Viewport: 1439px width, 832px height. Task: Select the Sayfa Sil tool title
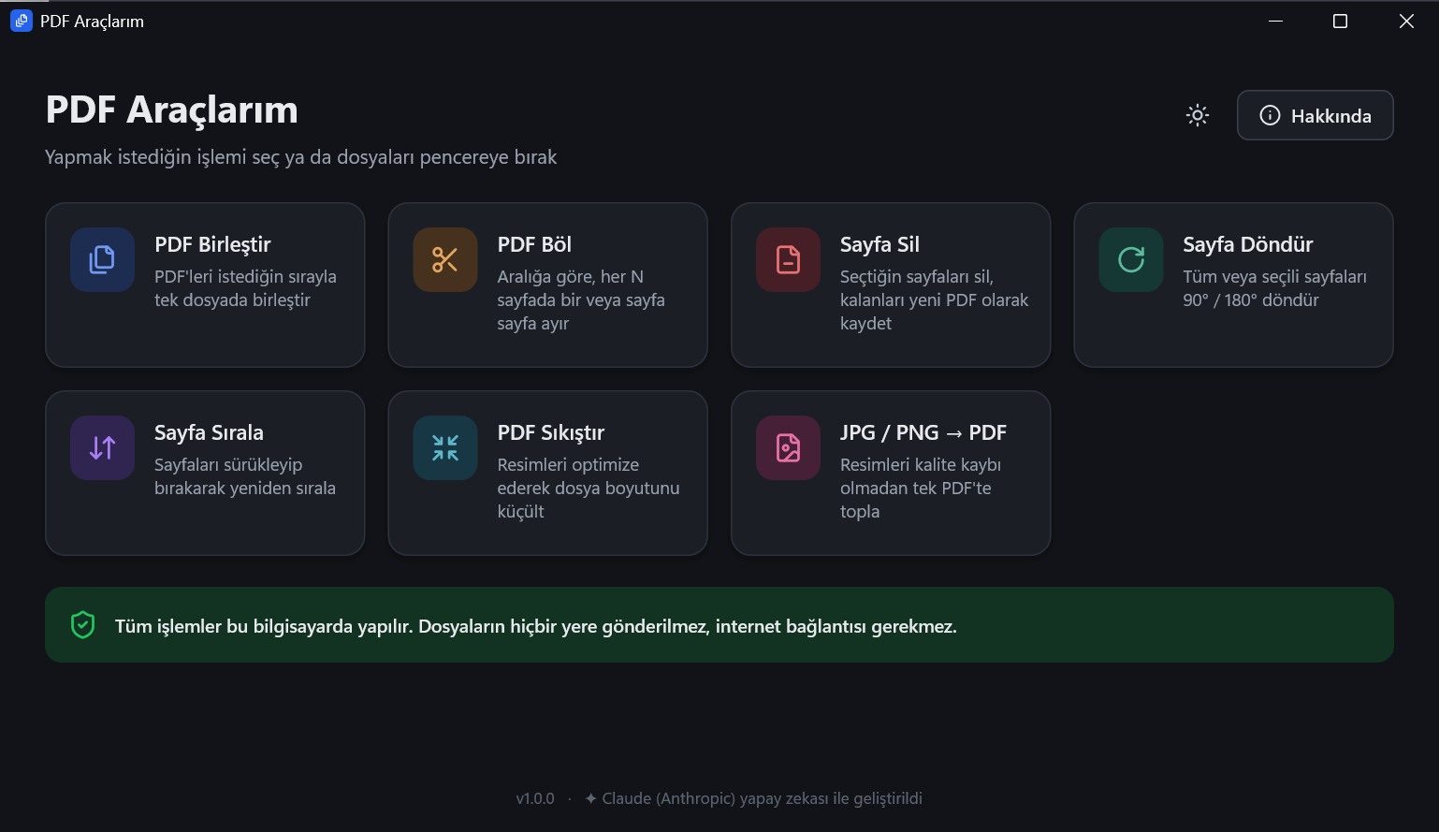click(x=879, y=244)
